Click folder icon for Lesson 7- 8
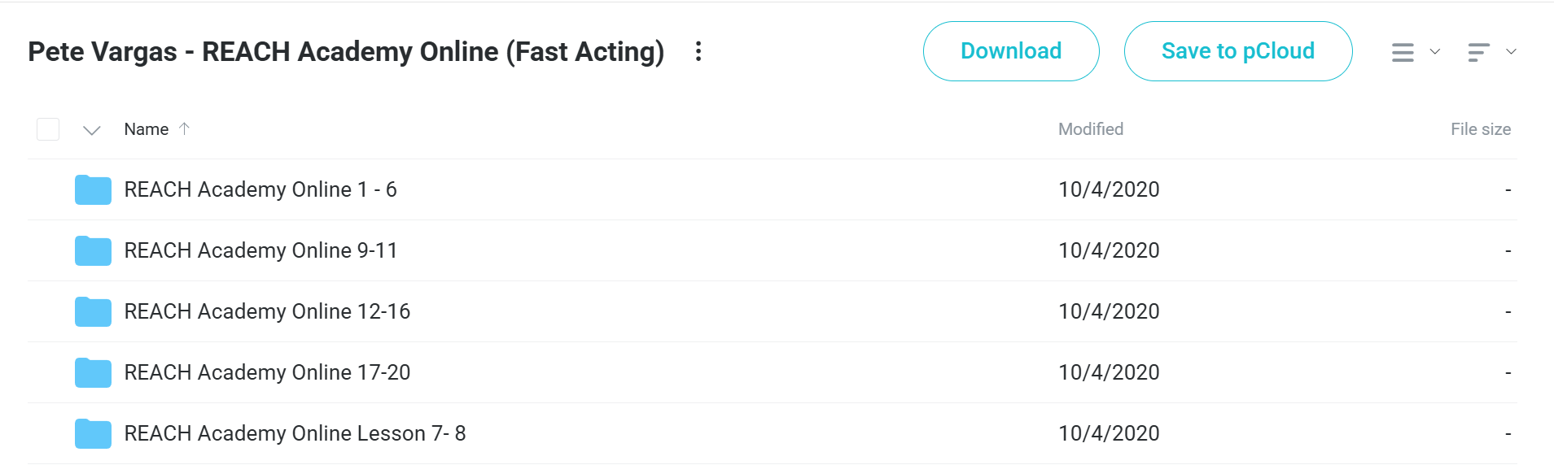This screenshot has height=465, width=1554. [x=93, y=433]
